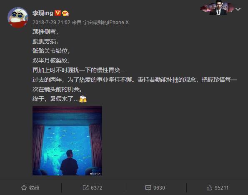Click the 2018-7-29 21:02 timestamp

pyautogui.click(x=51, y=22)
